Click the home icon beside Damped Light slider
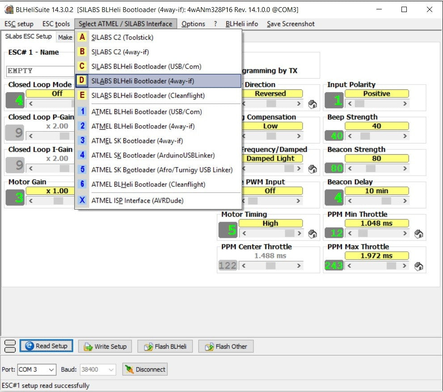Screen dimensions: 443x392 [x=313, y=169]
